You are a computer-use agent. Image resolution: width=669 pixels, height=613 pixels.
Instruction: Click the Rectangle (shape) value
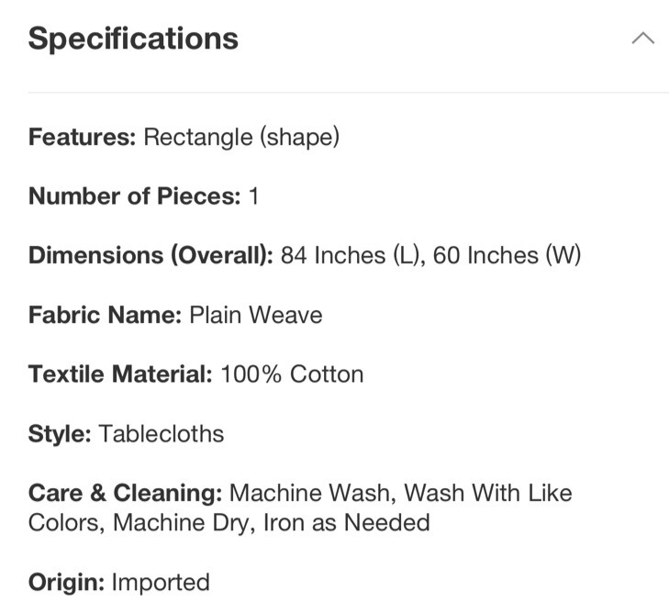[x=241, y=137]
